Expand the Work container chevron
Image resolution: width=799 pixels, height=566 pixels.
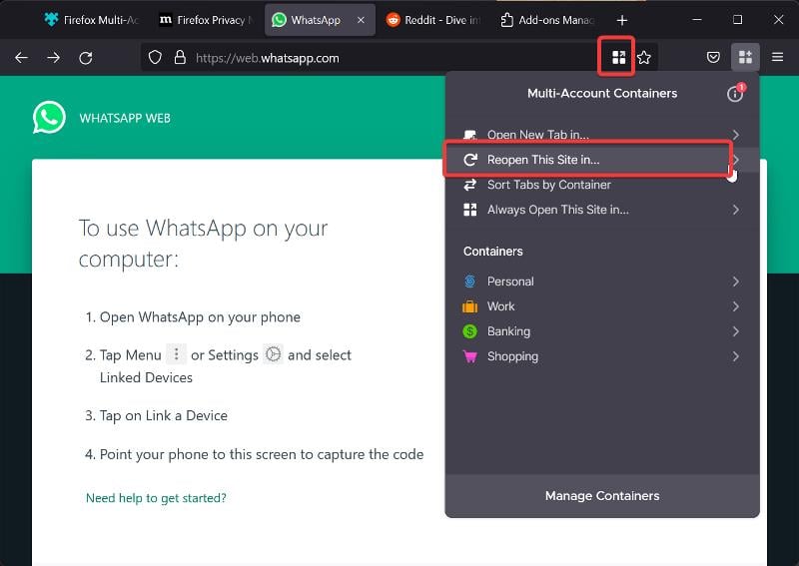735,306
